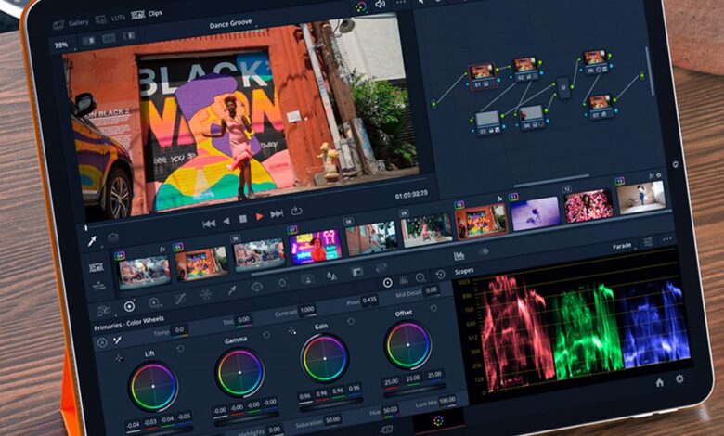Click the Saturation value field
The height and width of the screenshot is (436, 724).
point(332,419)
